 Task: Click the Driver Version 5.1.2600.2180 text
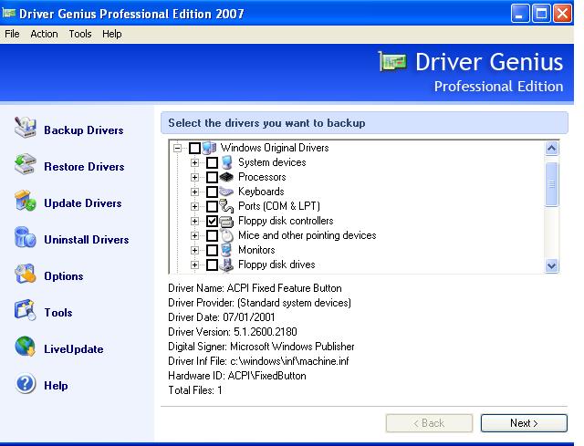tap(233, 332)
